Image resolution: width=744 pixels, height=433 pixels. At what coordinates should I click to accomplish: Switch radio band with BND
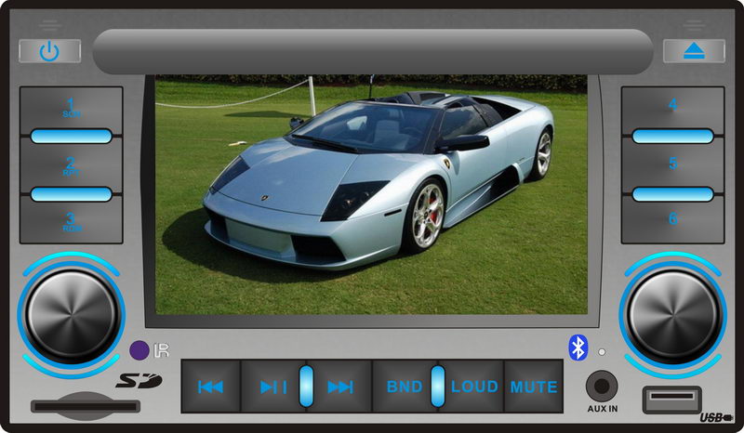coord(404,387)
